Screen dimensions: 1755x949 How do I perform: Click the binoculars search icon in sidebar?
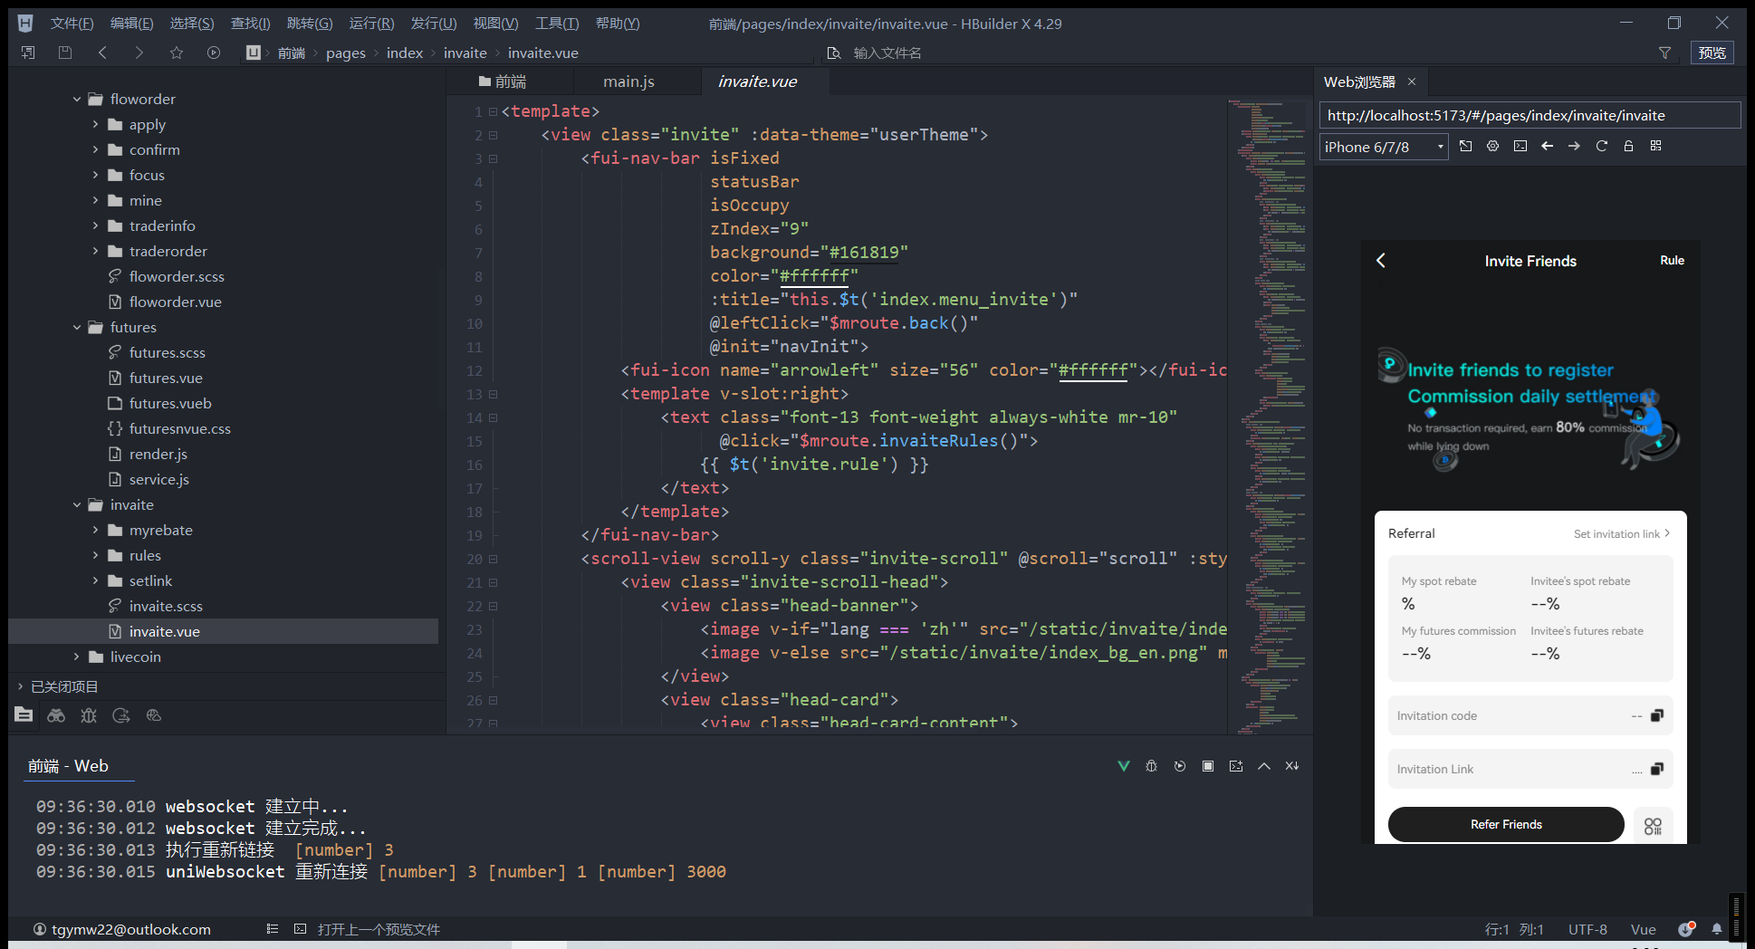[x=56, y=715]
